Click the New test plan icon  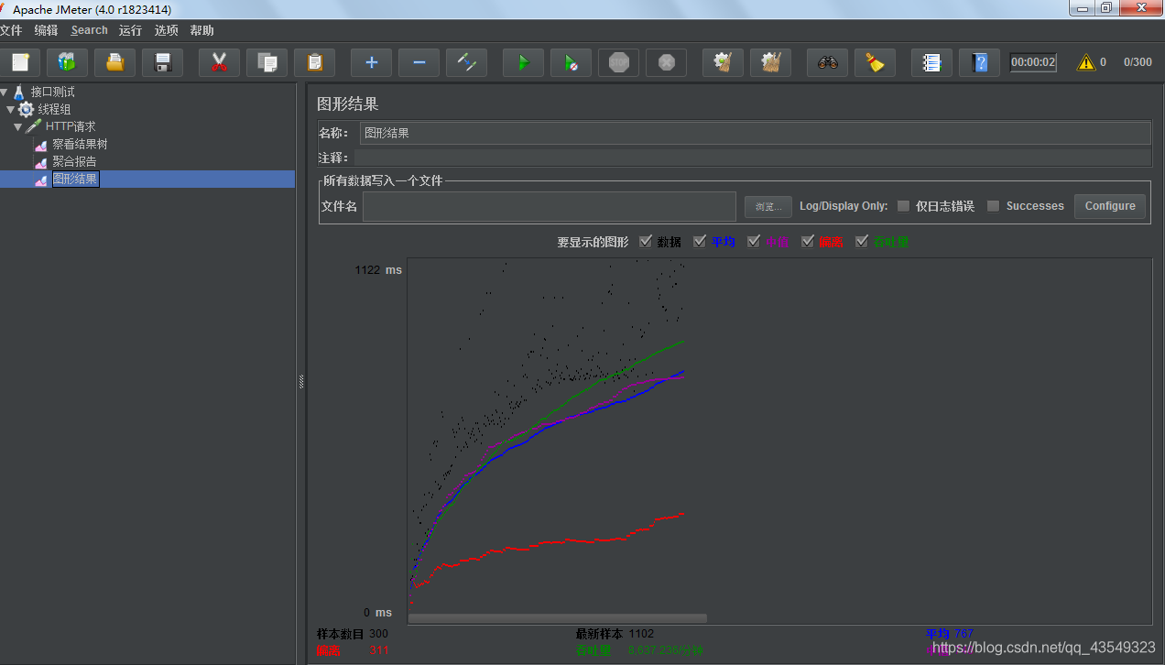(19, 62)
